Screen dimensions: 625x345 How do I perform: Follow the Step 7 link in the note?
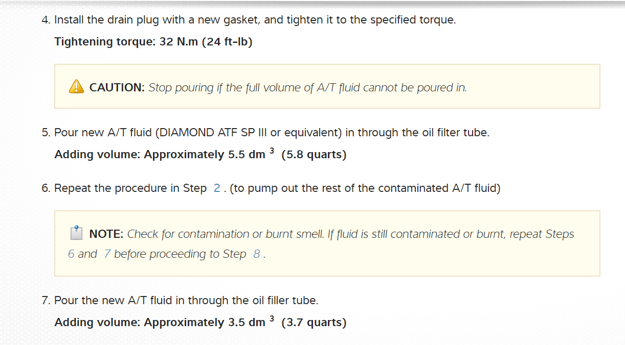[107, 254]
